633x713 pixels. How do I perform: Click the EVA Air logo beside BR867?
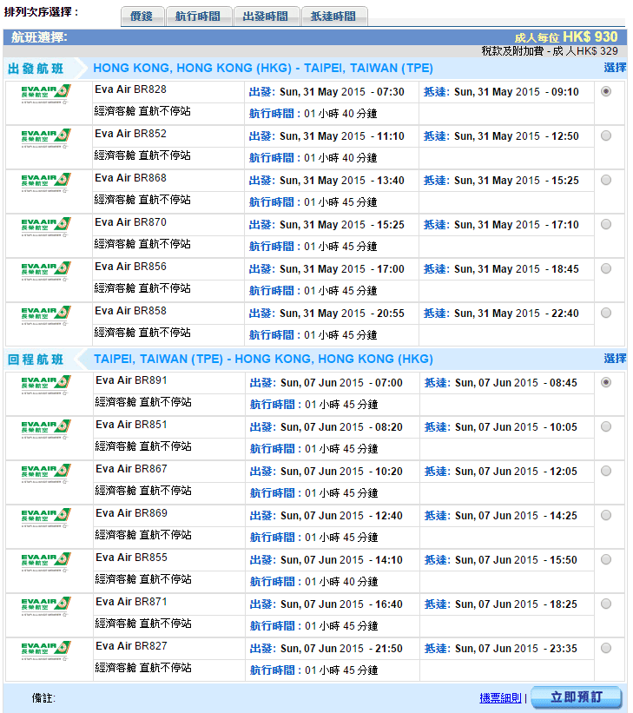tap(45, 473)
